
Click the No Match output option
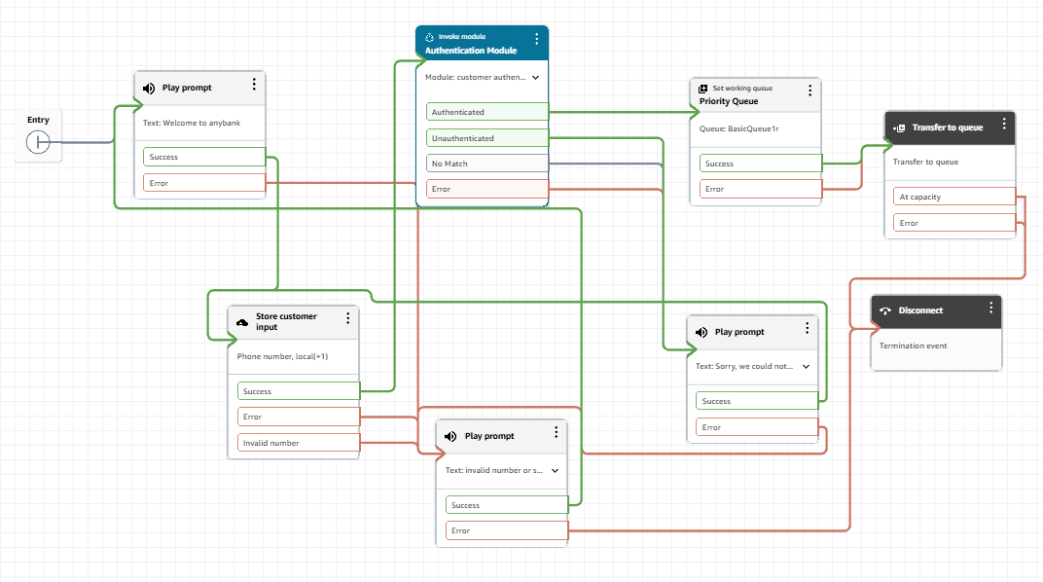click(x=486, y=163)
